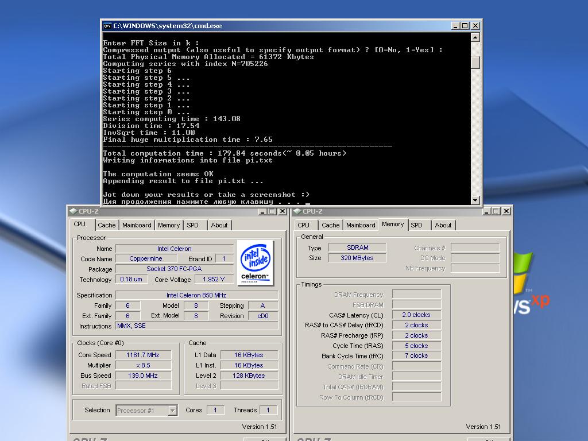Minimize the cmd.exe window
Image resolution: width=588 pixels, height=441 pixels.
[x=455, y=26]
